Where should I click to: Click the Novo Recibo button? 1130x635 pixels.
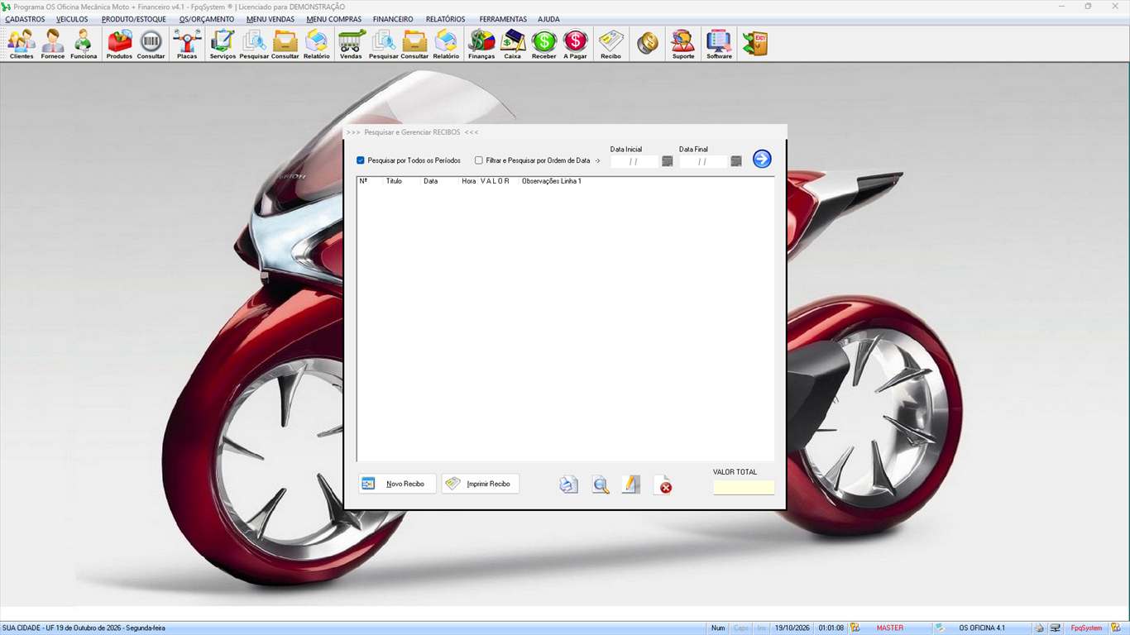pos(397,484)
